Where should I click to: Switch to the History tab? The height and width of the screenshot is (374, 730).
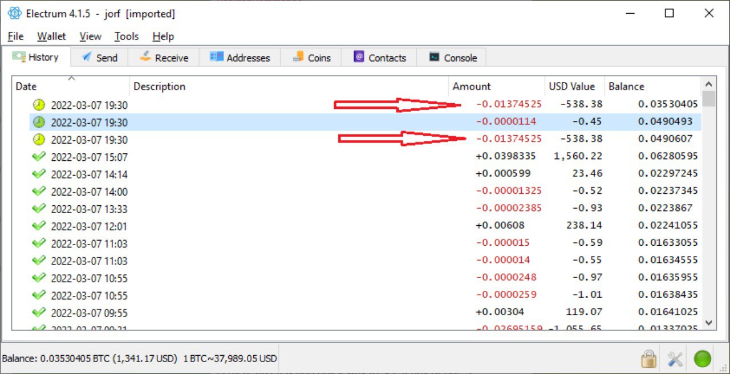click(35, 57)
